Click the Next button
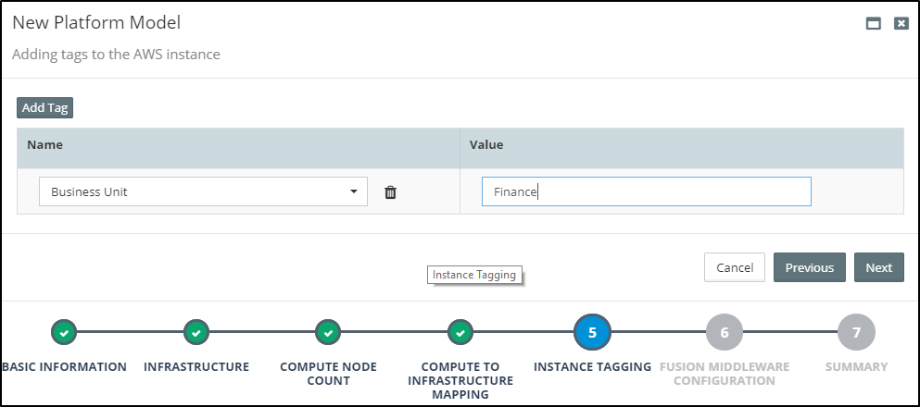The image size is (920, 407). (878, 267)
